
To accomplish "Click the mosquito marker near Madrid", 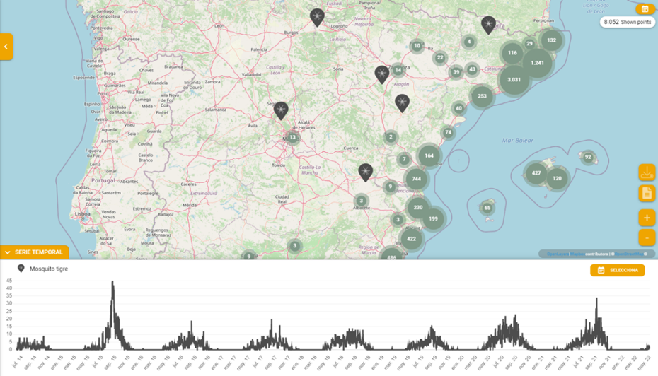I will point(281,110).
